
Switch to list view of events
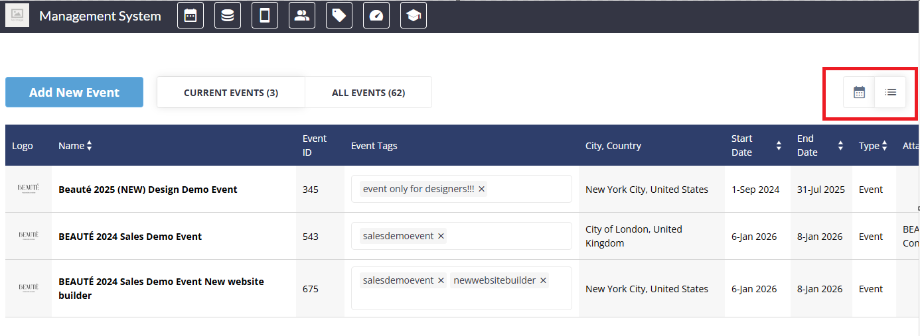click(890, 92)
